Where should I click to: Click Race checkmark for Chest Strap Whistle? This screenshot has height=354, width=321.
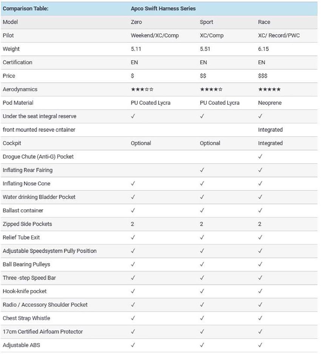point(260,318)
